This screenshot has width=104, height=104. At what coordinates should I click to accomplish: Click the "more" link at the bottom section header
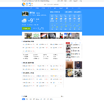pyautogui.click(x=62, y=96)
